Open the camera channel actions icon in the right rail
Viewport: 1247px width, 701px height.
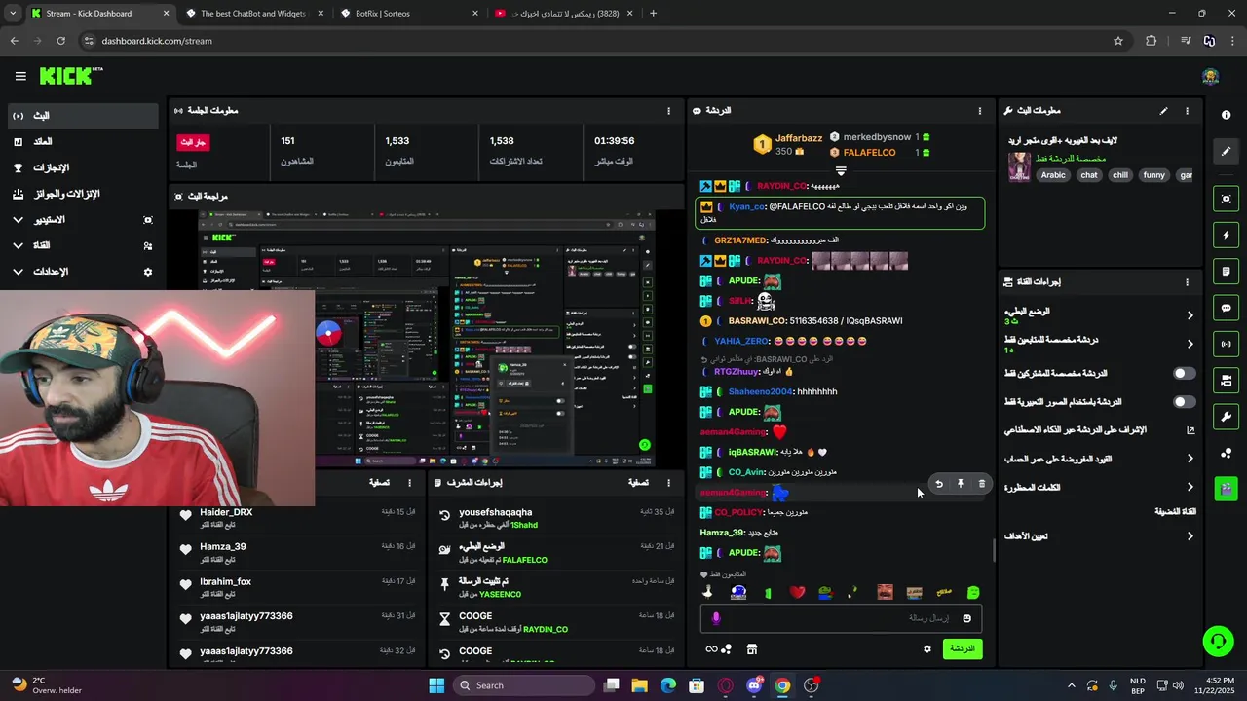pyautogui.click(x=1226, y=380)
